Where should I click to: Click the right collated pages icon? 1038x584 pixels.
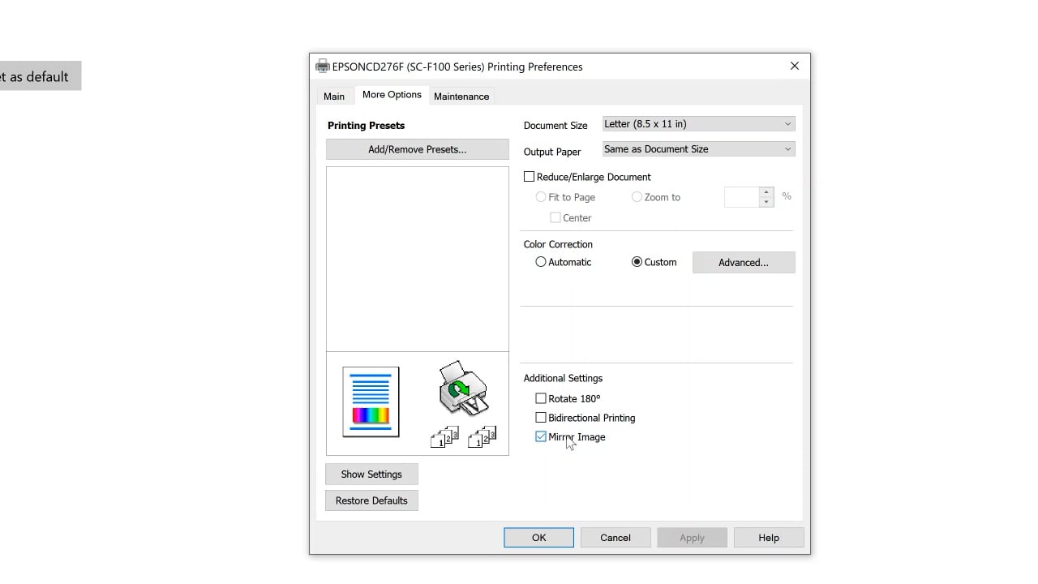coord(482,436)
